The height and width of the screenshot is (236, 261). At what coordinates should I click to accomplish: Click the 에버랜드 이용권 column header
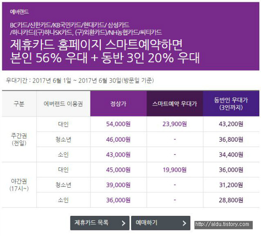tap(63, 104)
